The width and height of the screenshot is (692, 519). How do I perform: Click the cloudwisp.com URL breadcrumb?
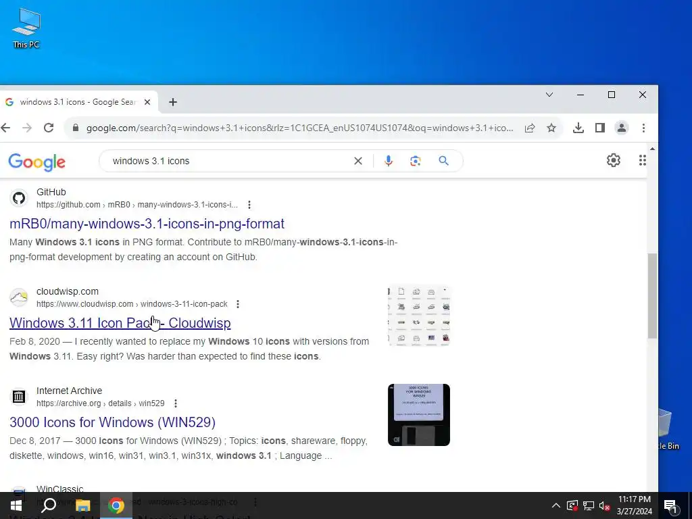click(132, 304)
